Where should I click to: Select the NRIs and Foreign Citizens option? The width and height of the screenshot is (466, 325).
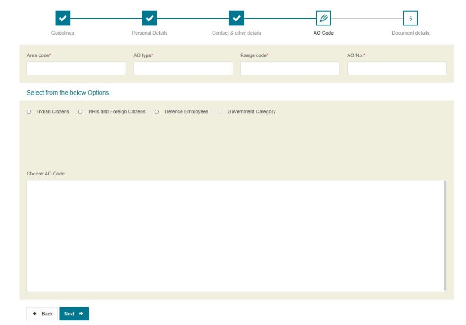point(80,111)
